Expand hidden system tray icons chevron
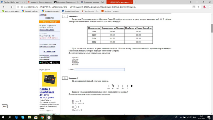This screenshot has height=120, width=213. tap(181, 117)
